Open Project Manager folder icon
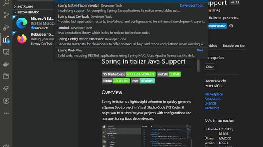The image size is (263, 147). [x=6, y=76]
